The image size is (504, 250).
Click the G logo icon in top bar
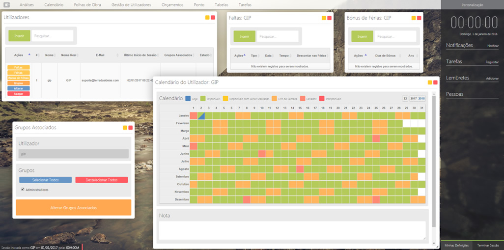(x=6, y=5)
